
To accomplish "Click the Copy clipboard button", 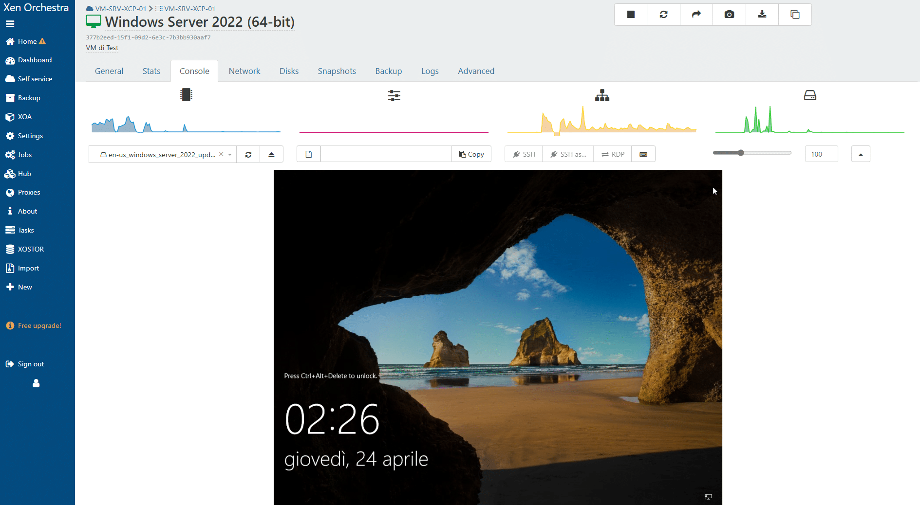I will coord(471,154).
